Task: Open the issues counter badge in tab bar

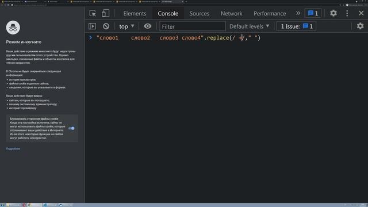Action: [313, 13]
